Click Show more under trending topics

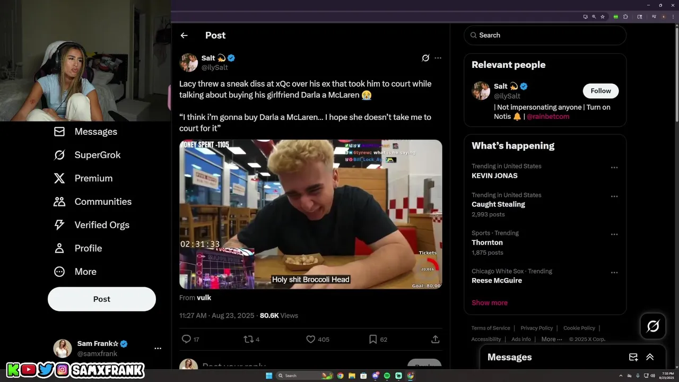[x=490, y=302]
